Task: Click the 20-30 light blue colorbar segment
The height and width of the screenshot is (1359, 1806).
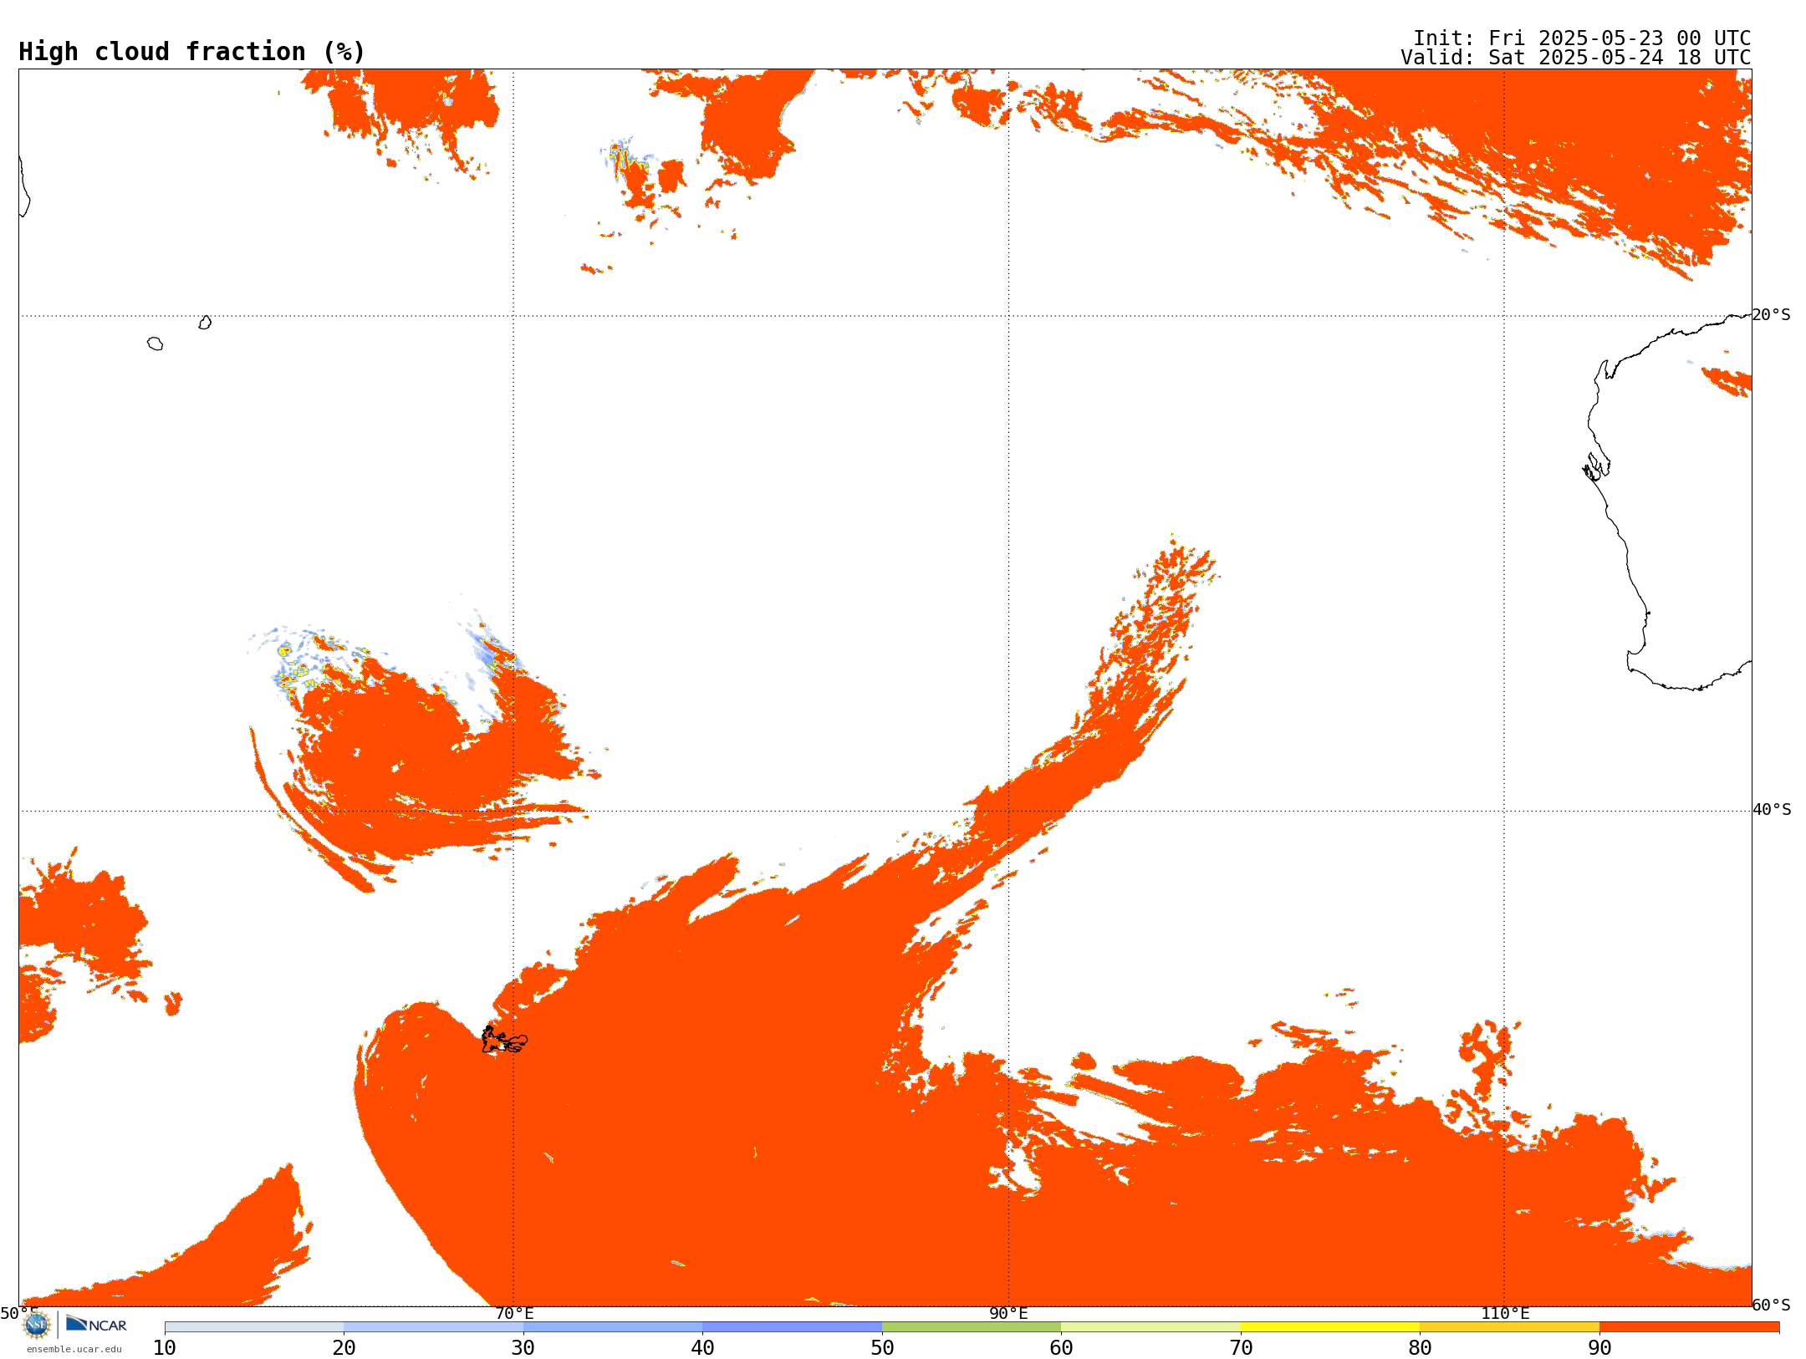Action: [x=433, y=1327]
